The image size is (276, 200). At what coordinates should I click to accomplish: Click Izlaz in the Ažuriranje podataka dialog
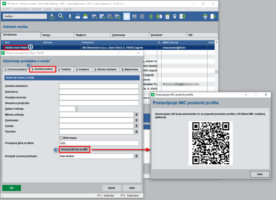pyautogui.click(x=132, y=188)
